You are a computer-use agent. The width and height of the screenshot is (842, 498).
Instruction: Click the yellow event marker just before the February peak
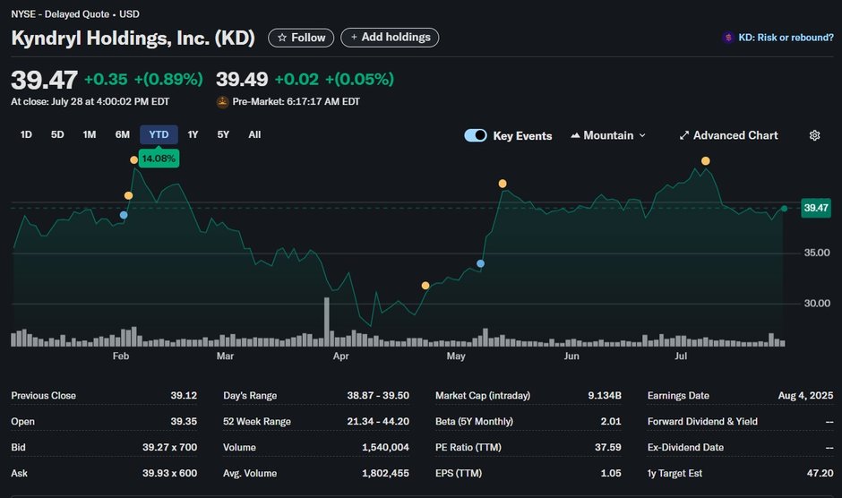tap(128, 195)
